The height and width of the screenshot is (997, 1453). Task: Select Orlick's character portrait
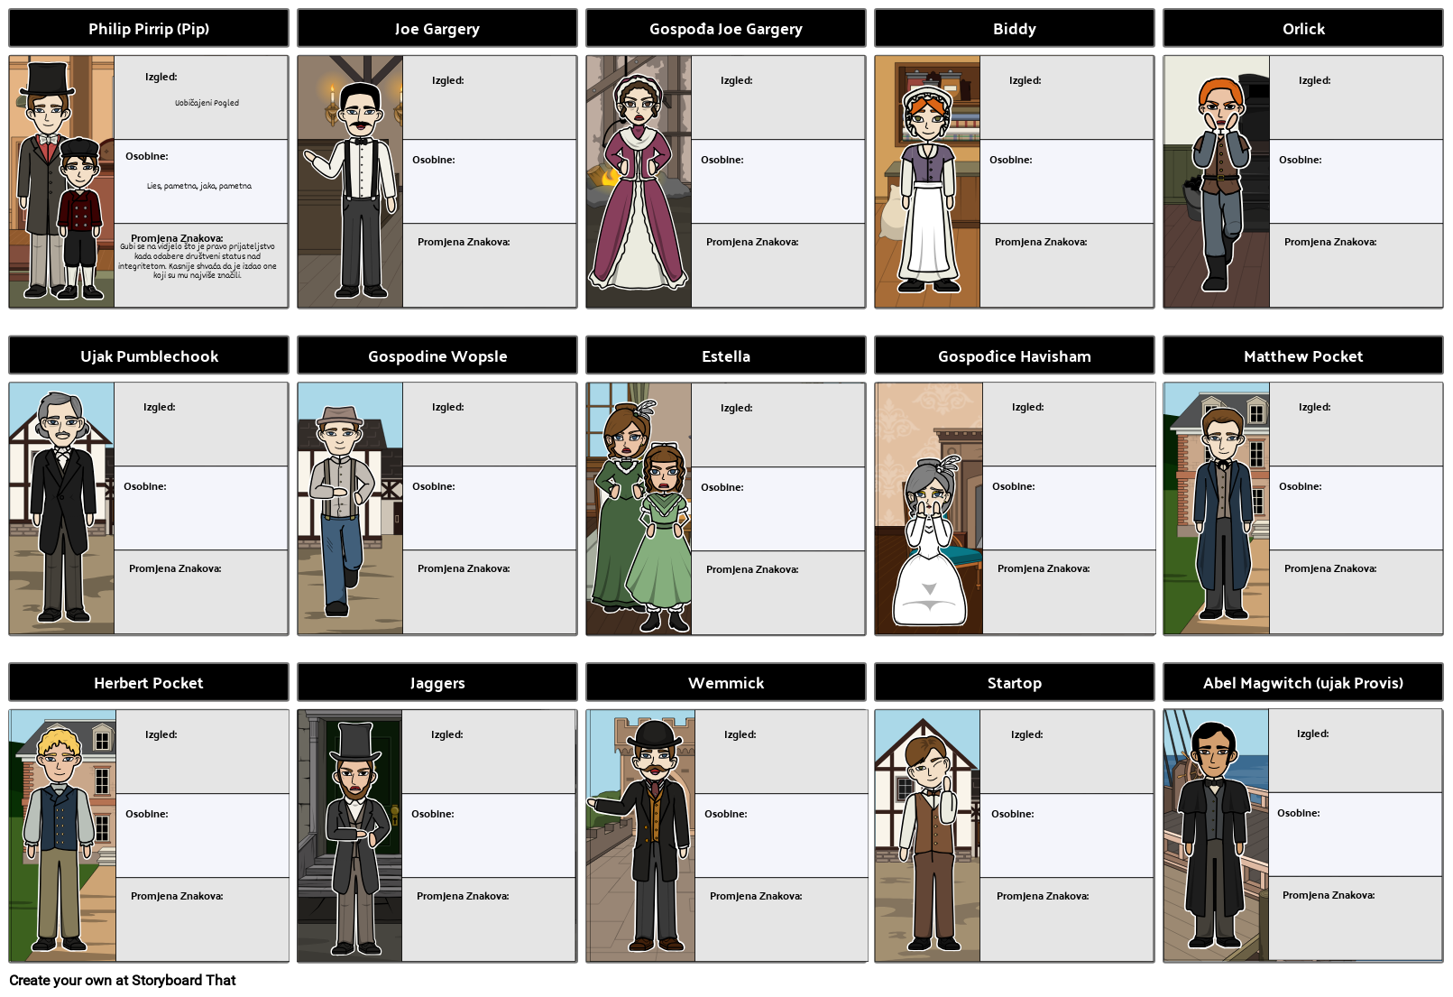(1217, 180)
